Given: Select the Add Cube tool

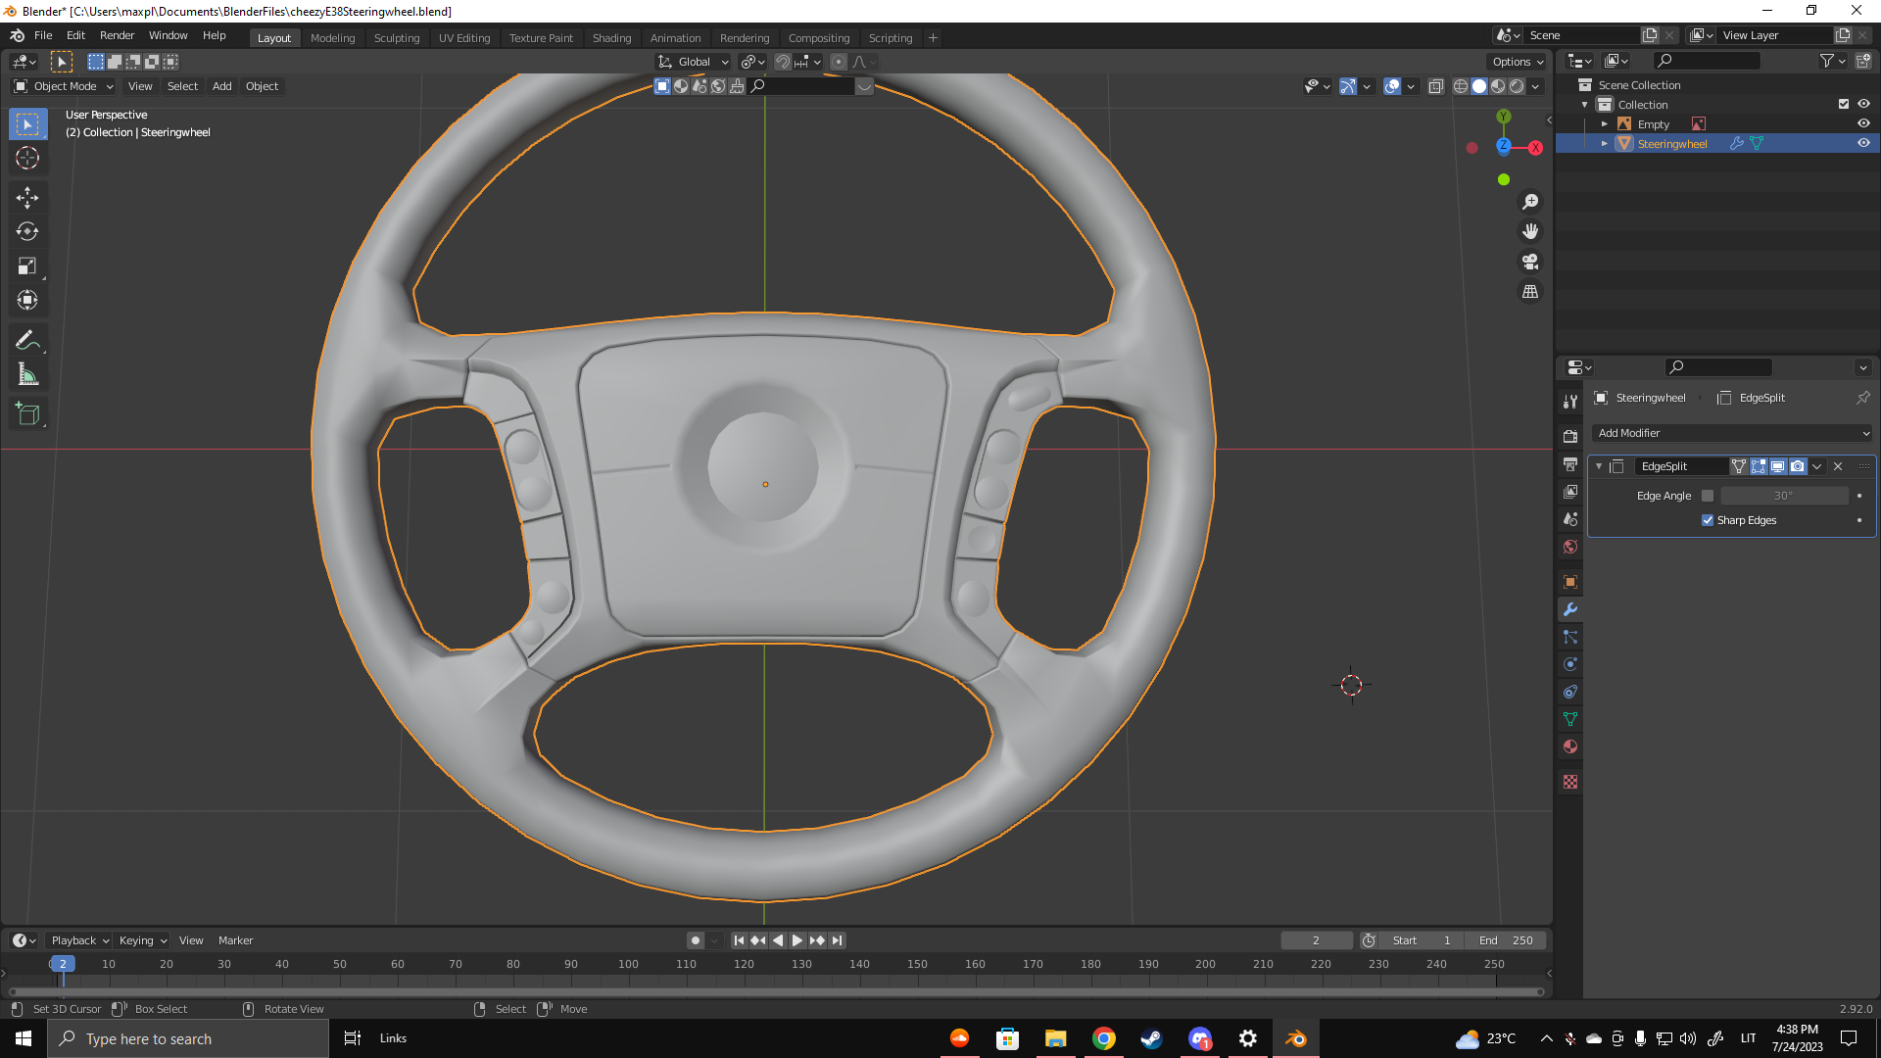Looking at the screenshot, I should [27, 413].
